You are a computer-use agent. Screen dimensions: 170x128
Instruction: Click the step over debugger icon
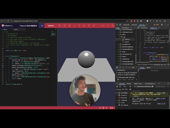[x=120, y=67]
